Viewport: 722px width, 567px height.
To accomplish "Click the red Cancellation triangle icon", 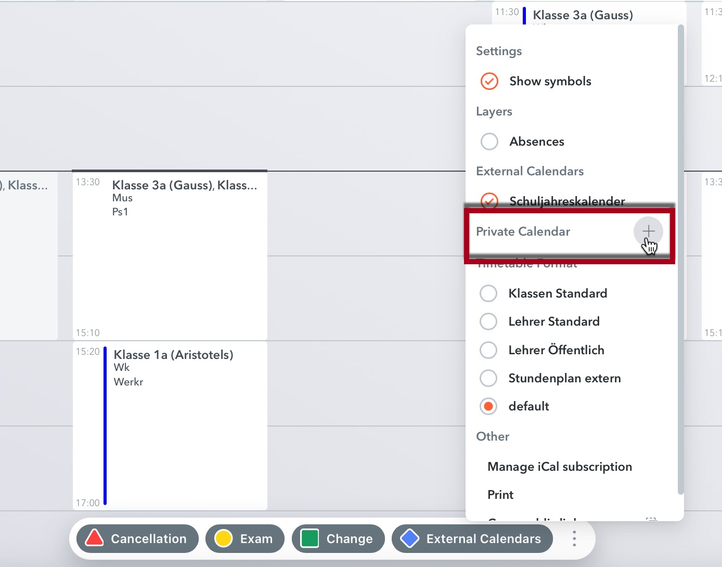I will [95, 538].
